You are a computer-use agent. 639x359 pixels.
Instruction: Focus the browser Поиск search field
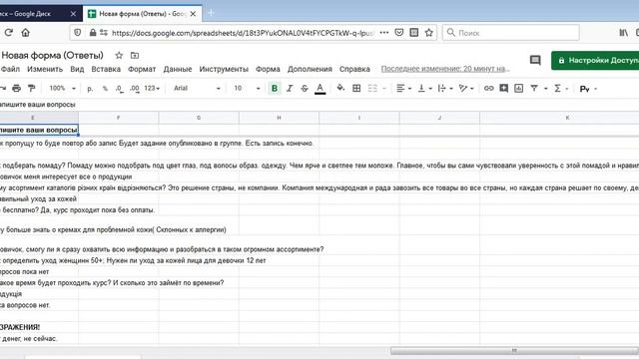511,33
